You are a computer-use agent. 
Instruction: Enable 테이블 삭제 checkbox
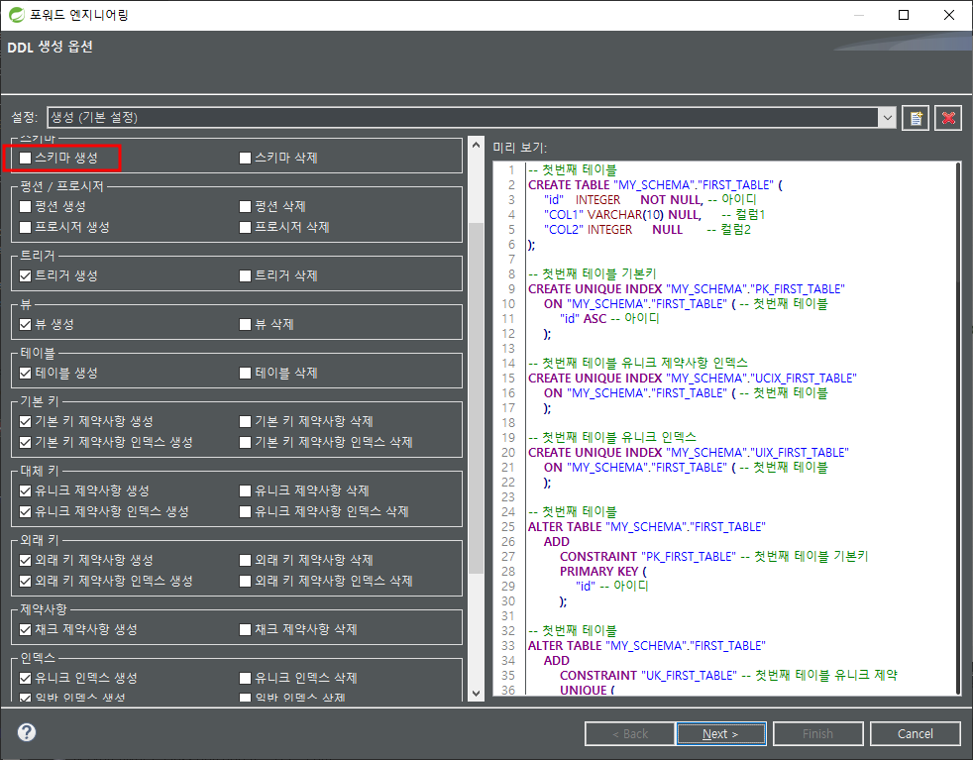pos(245,373)
